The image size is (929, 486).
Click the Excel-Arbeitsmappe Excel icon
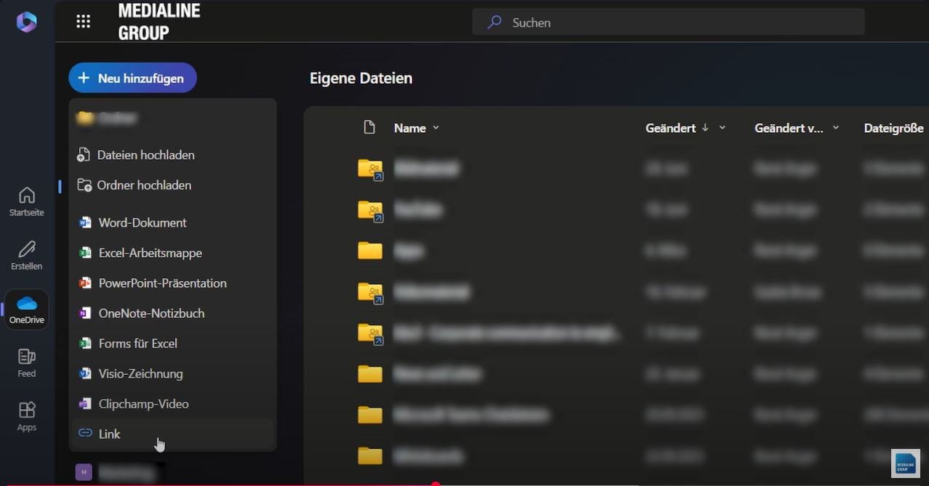click(x=85, y=253)
